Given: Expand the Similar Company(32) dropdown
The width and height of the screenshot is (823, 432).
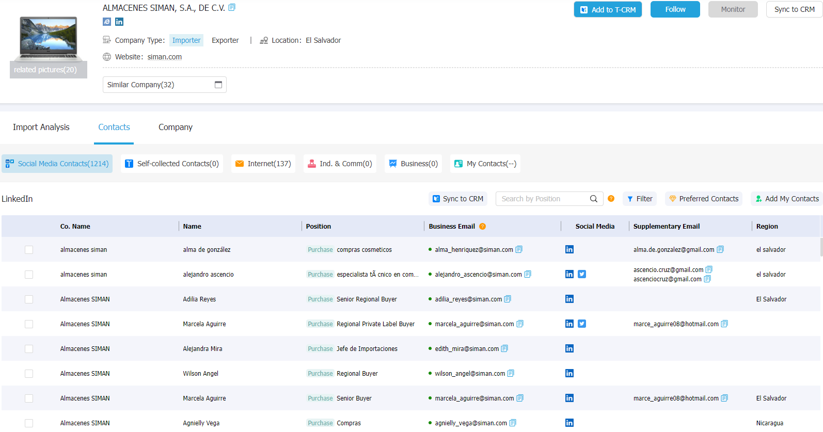Looking at the screenshot, I should [x=165, y=85].
